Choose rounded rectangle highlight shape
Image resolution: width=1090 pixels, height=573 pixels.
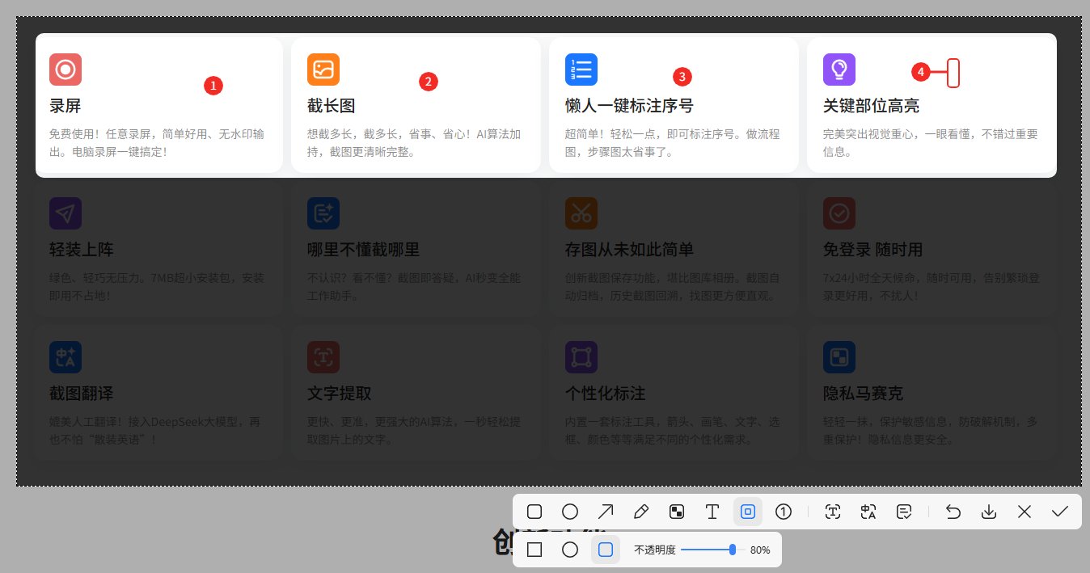coord(606,550)
